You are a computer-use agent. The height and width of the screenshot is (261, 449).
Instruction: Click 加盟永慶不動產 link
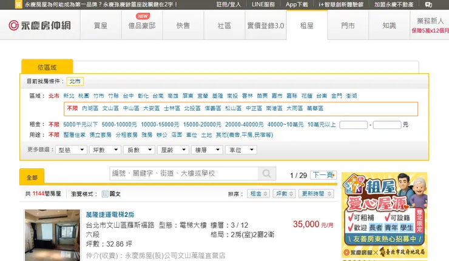tap(394, 4)
